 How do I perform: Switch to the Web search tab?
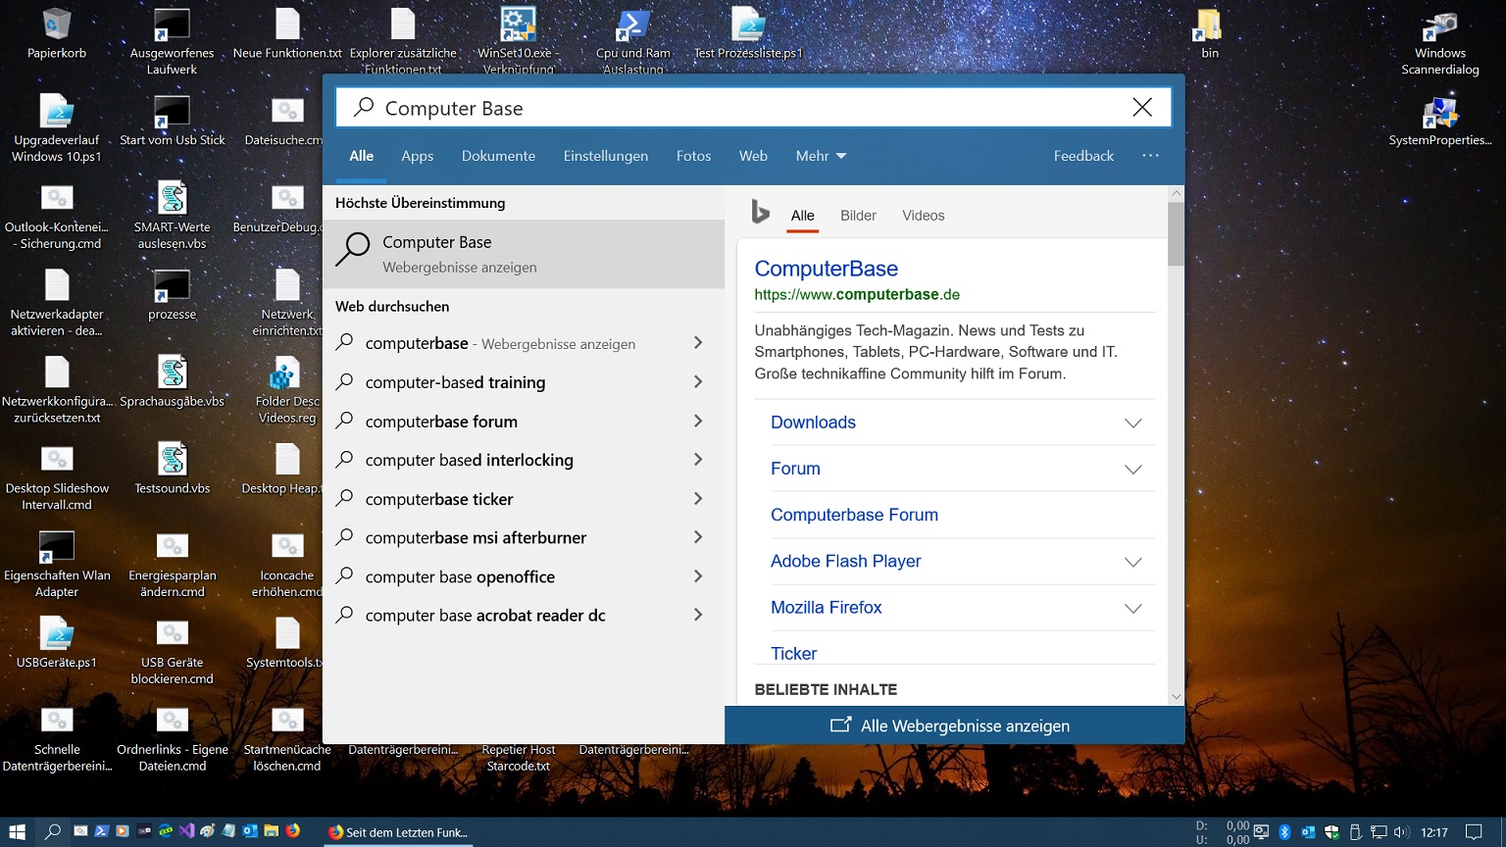753,156
